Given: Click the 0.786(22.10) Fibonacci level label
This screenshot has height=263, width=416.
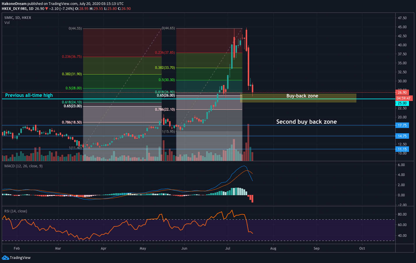Looking at the screenshot, I should click(x=165, y=110).
